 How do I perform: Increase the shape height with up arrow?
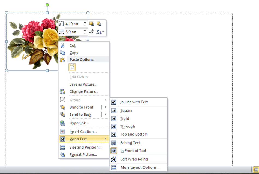pyautogui.click(x=85, y=22)
